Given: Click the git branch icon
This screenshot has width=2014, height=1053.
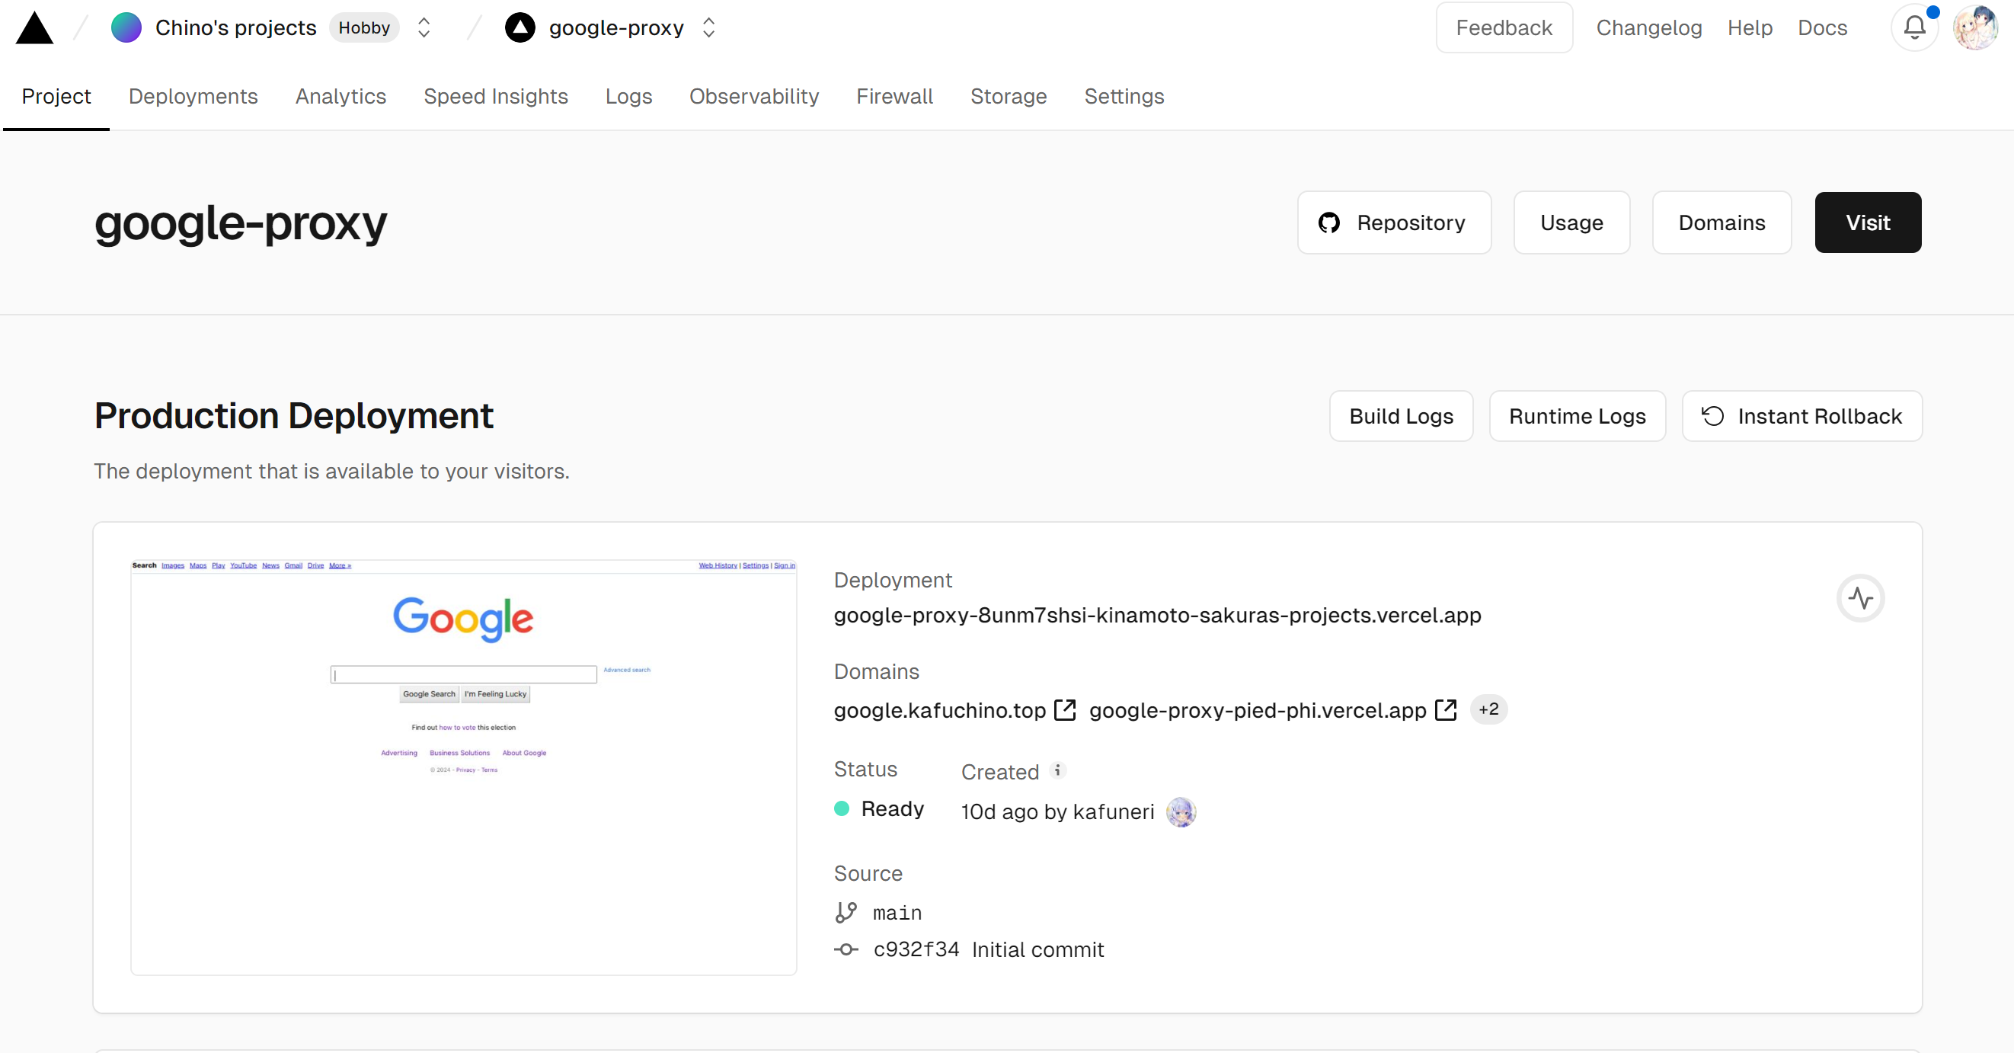Looking at the screenshot, I should click(x=846, y=912).
